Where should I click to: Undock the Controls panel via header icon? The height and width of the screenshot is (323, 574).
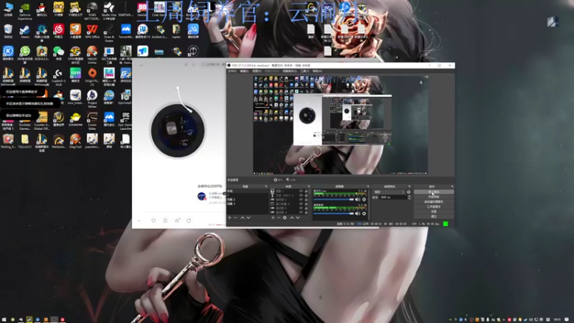[452, 187]
